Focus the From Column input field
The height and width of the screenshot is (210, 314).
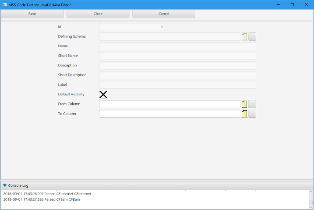coord(170,104)
